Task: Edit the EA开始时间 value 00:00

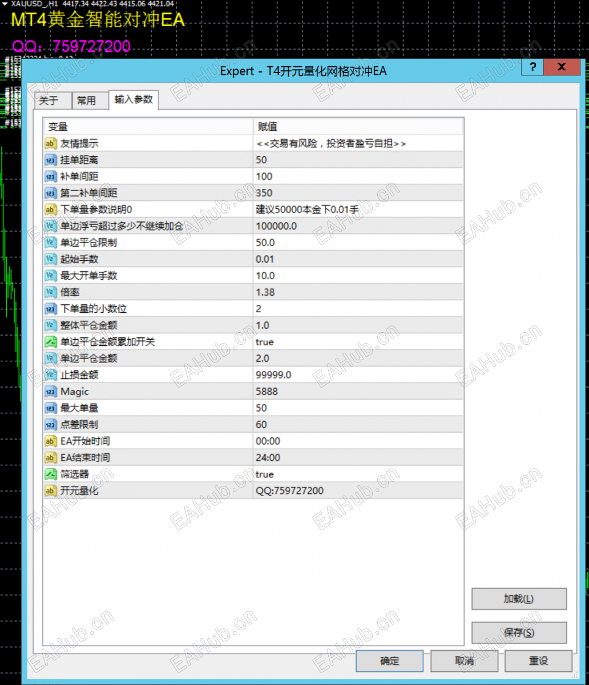Action: tap(358, 441)
